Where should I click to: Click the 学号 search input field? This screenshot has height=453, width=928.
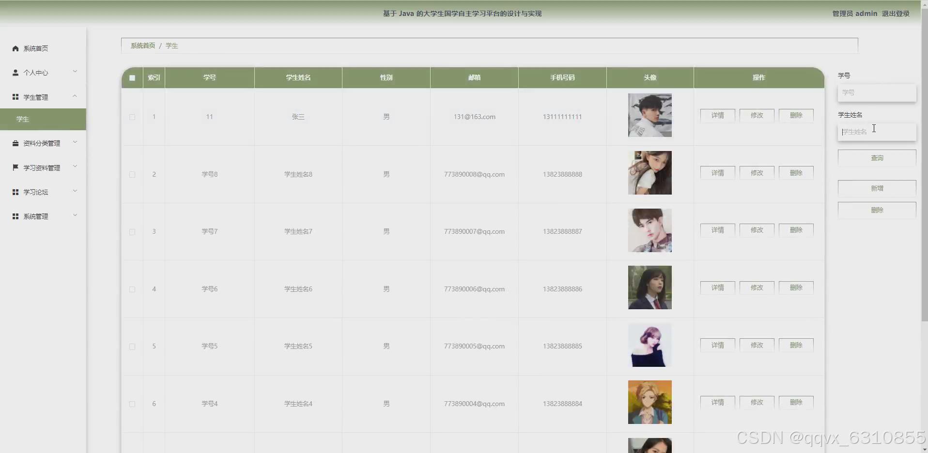(877, 92)
